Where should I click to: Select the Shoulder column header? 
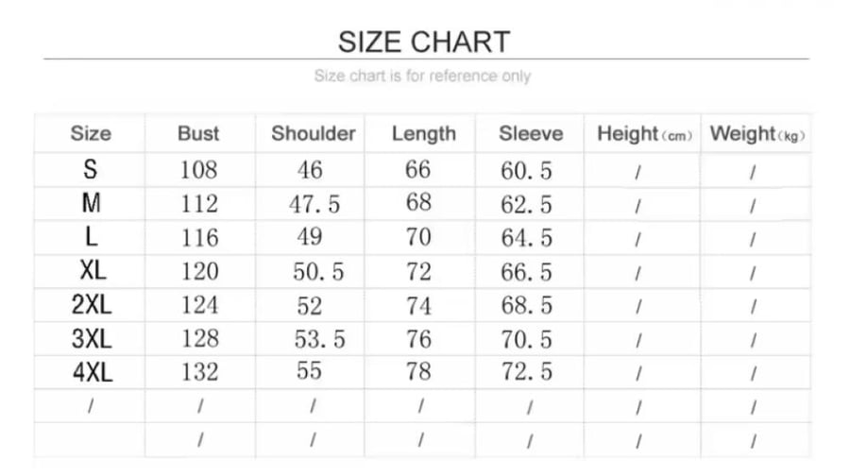click(314, 133)
